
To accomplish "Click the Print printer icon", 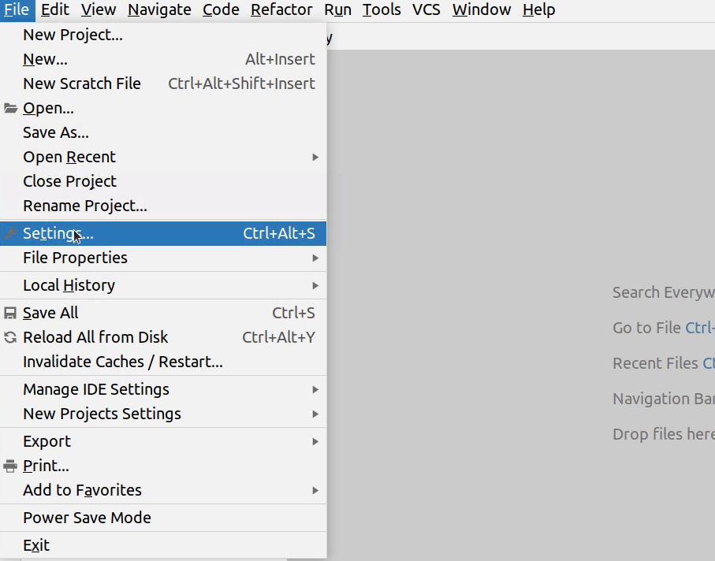I will (x=10, y=466).
